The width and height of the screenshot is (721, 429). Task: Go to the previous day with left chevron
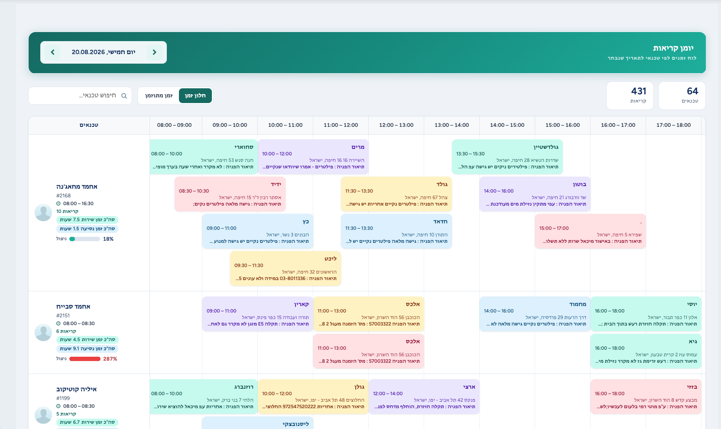(x=52, y=52)
